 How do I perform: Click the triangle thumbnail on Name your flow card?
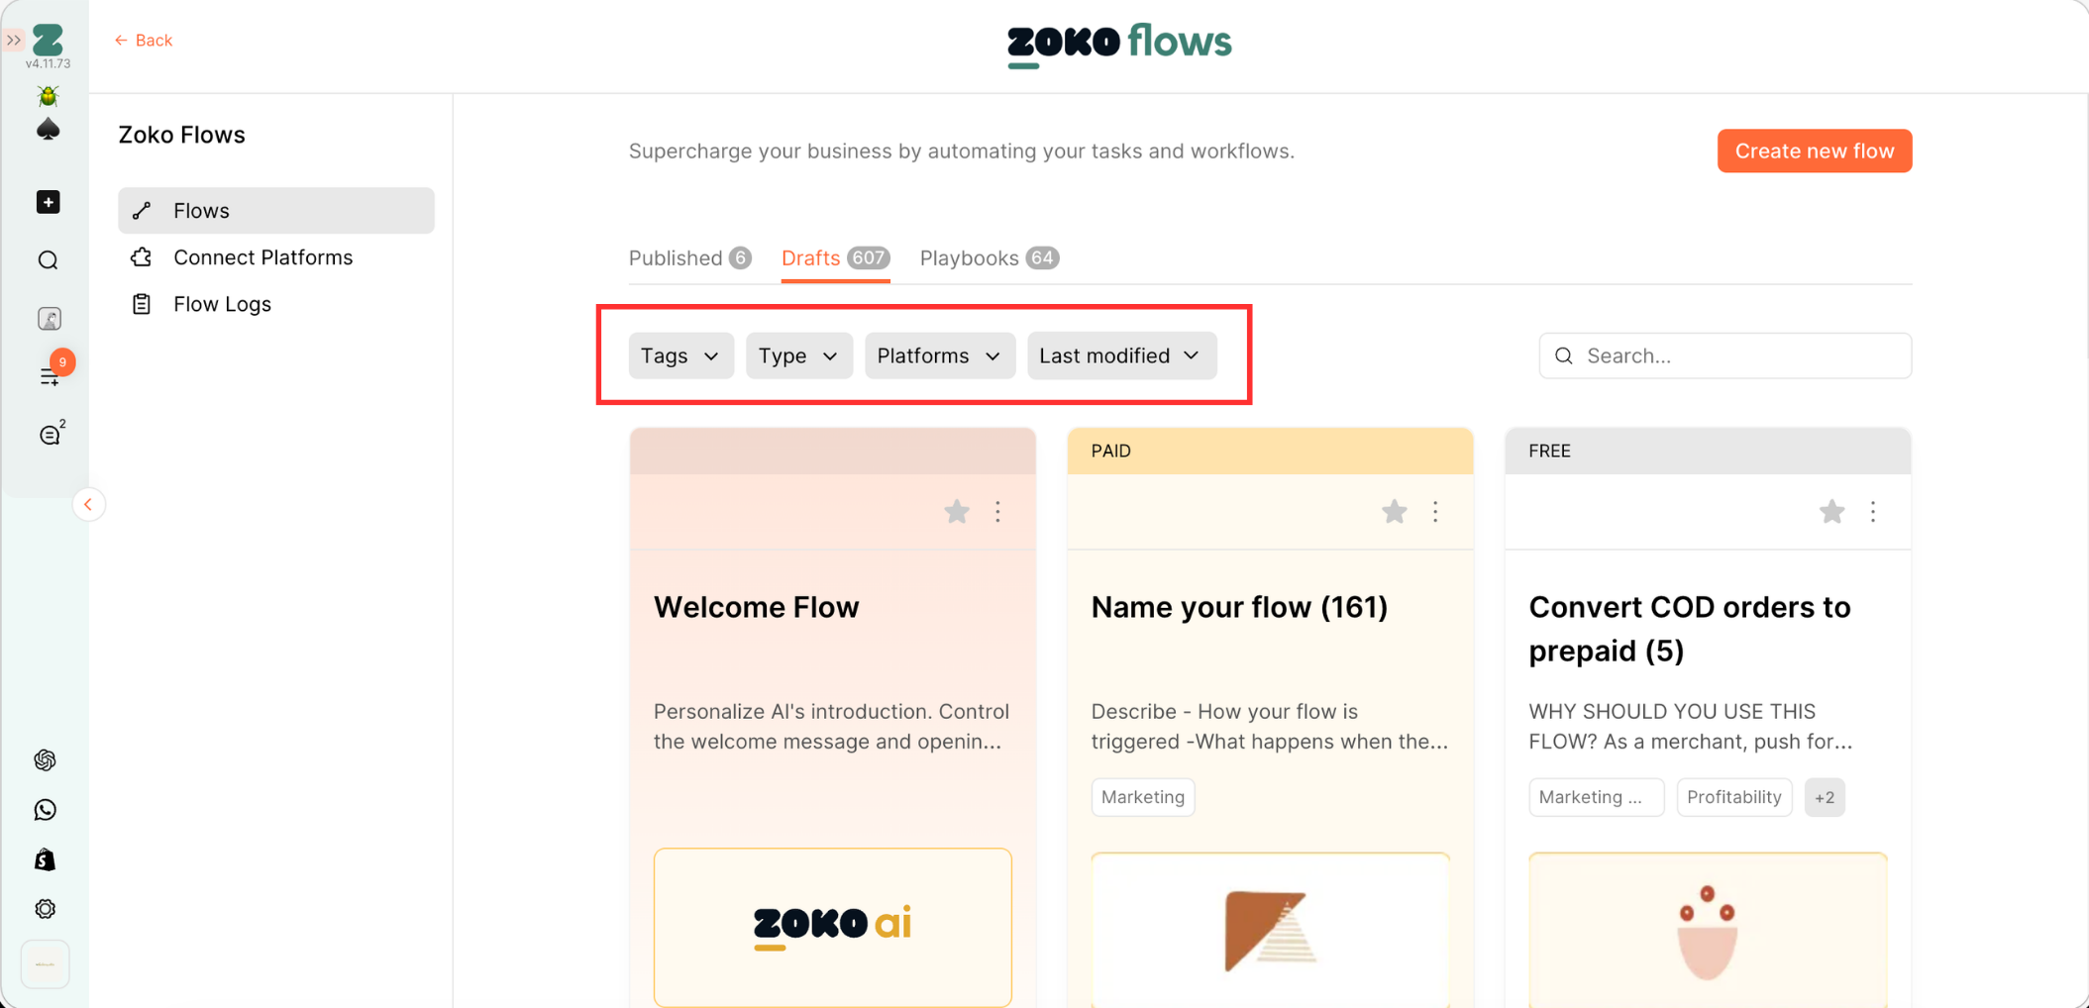pyautogui.click(x=1271, y=930)
